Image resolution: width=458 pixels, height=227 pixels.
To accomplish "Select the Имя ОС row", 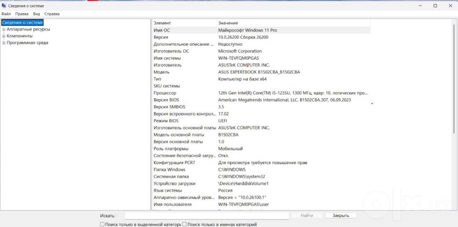I will (262, 30).
